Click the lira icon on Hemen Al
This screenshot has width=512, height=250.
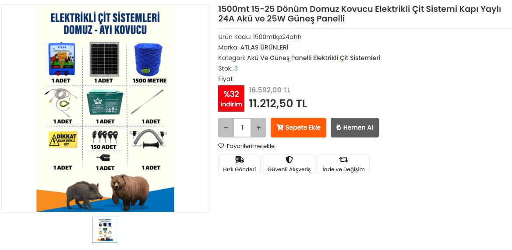click(x=339, y=127)
